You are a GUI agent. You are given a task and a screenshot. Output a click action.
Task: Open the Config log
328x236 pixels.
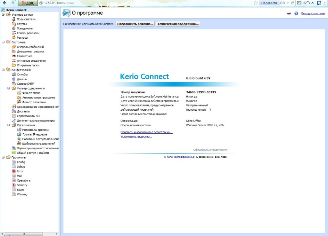[21, 162]
